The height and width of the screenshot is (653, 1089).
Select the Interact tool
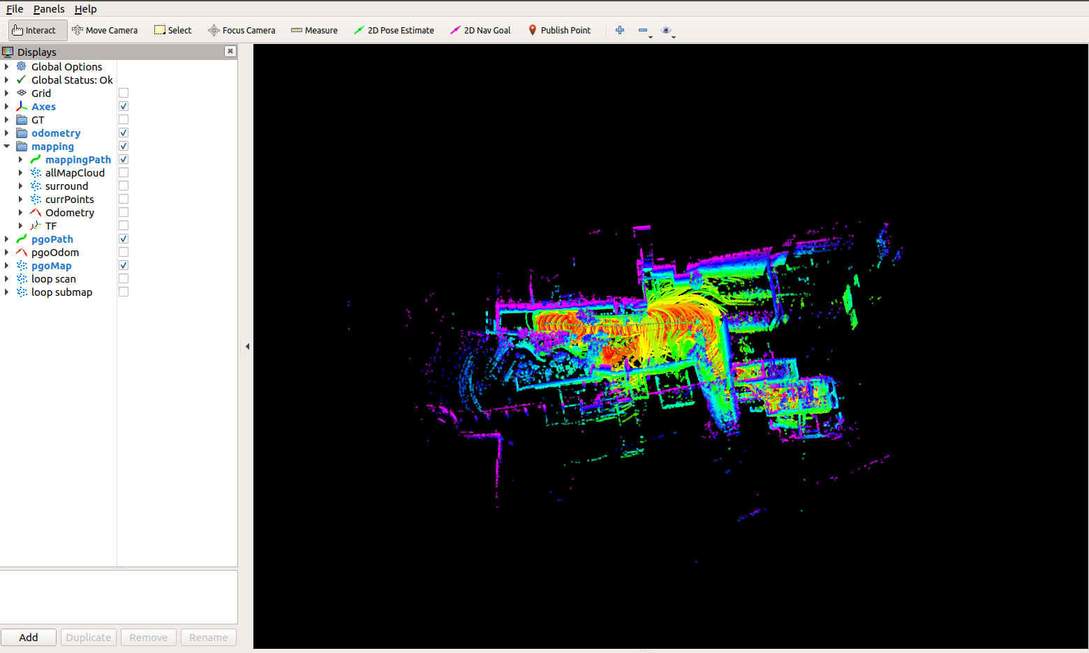coord(38,30)
